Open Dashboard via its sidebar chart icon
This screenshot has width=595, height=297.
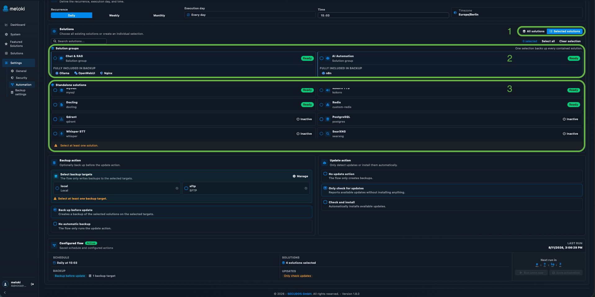(6, 25)
